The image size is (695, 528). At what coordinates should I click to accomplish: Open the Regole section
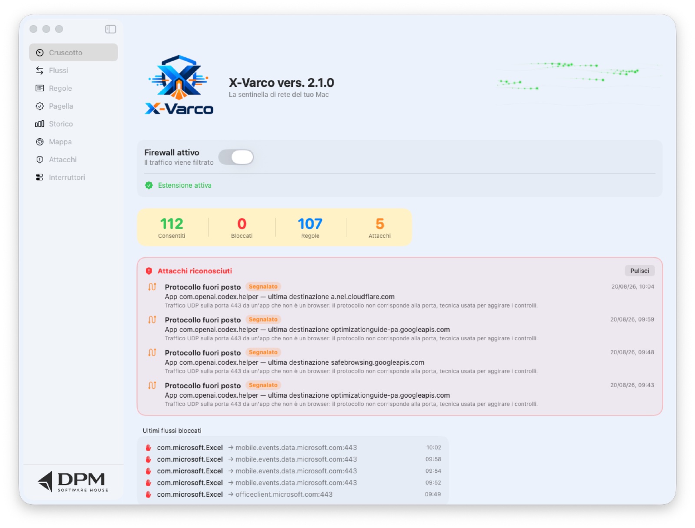coord(73,88)
